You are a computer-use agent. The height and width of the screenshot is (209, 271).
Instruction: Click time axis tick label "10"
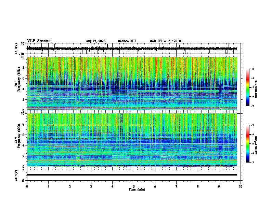(x=241, y=186)
